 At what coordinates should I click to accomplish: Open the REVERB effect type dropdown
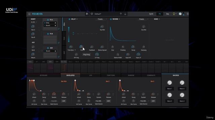pos(116,19)
